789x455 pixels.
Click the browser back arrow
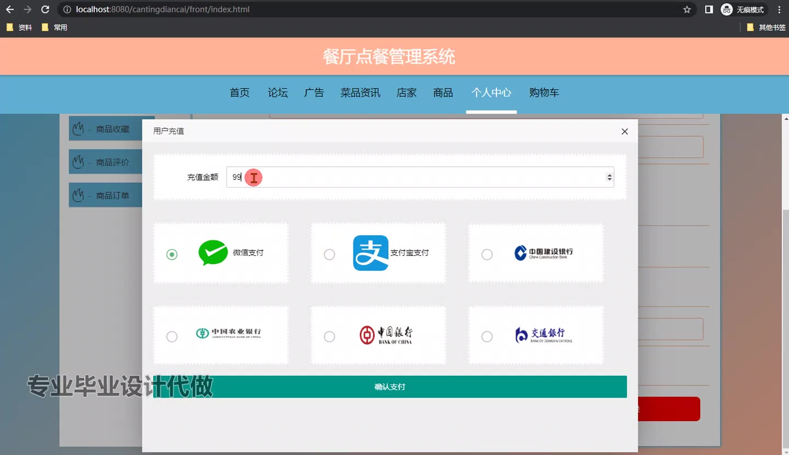(10, 9)
